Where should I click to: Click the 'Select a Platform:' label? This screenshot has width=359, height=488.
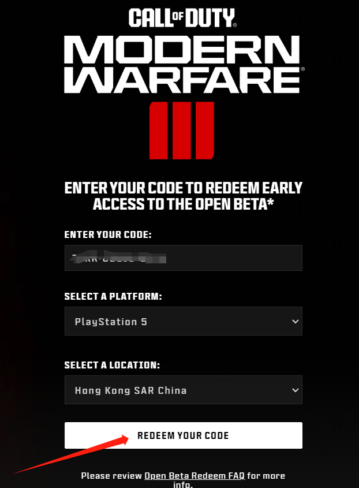tap(113, 296)
